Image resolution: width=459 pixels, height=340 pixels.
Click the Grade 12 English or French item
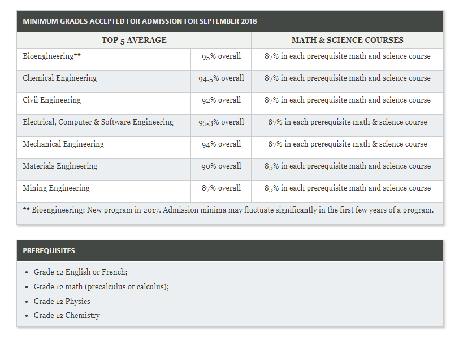[80, 272]
